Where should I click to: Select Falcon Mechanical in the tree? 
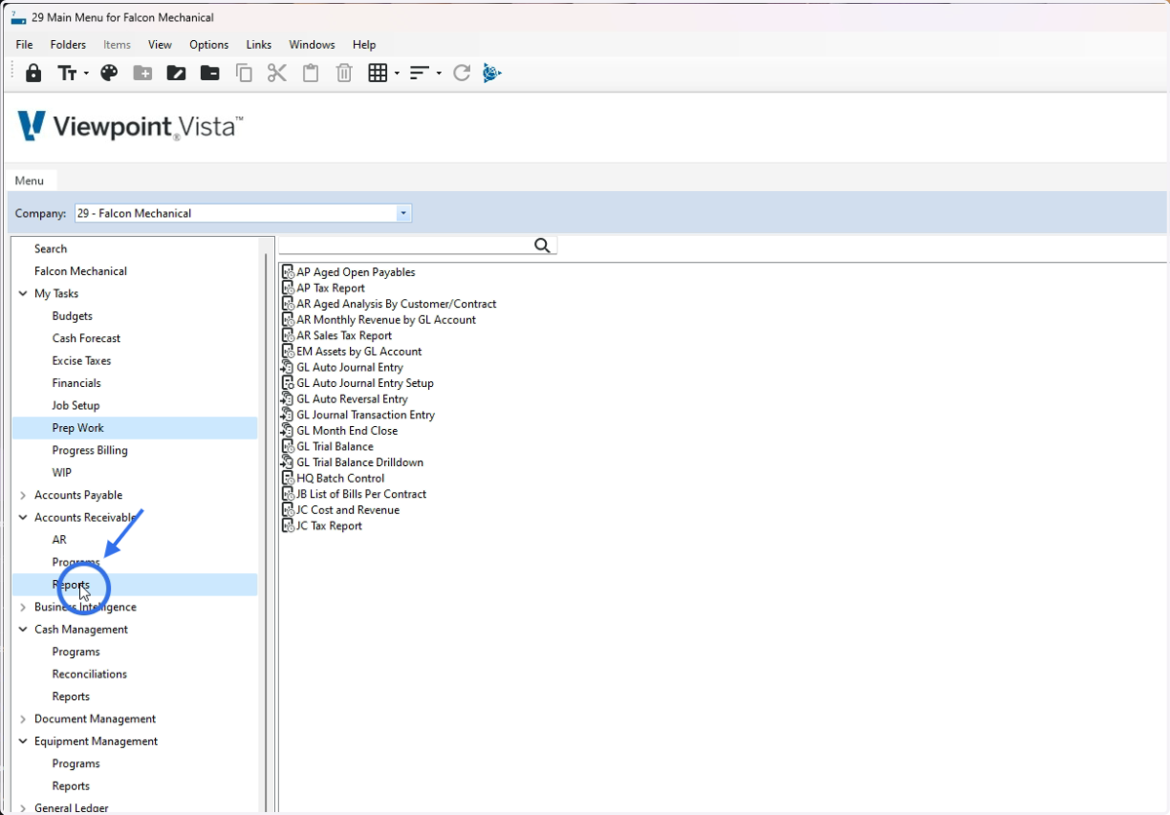pos(81,271)
